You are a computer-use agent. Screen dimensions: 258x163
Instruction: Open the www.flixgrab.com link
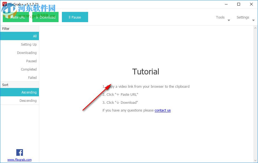tap(19, 159)
